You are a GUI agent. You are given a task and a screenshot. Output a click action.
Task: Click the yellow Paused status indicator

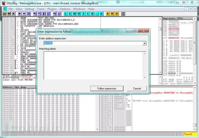[x=190, y=134]
